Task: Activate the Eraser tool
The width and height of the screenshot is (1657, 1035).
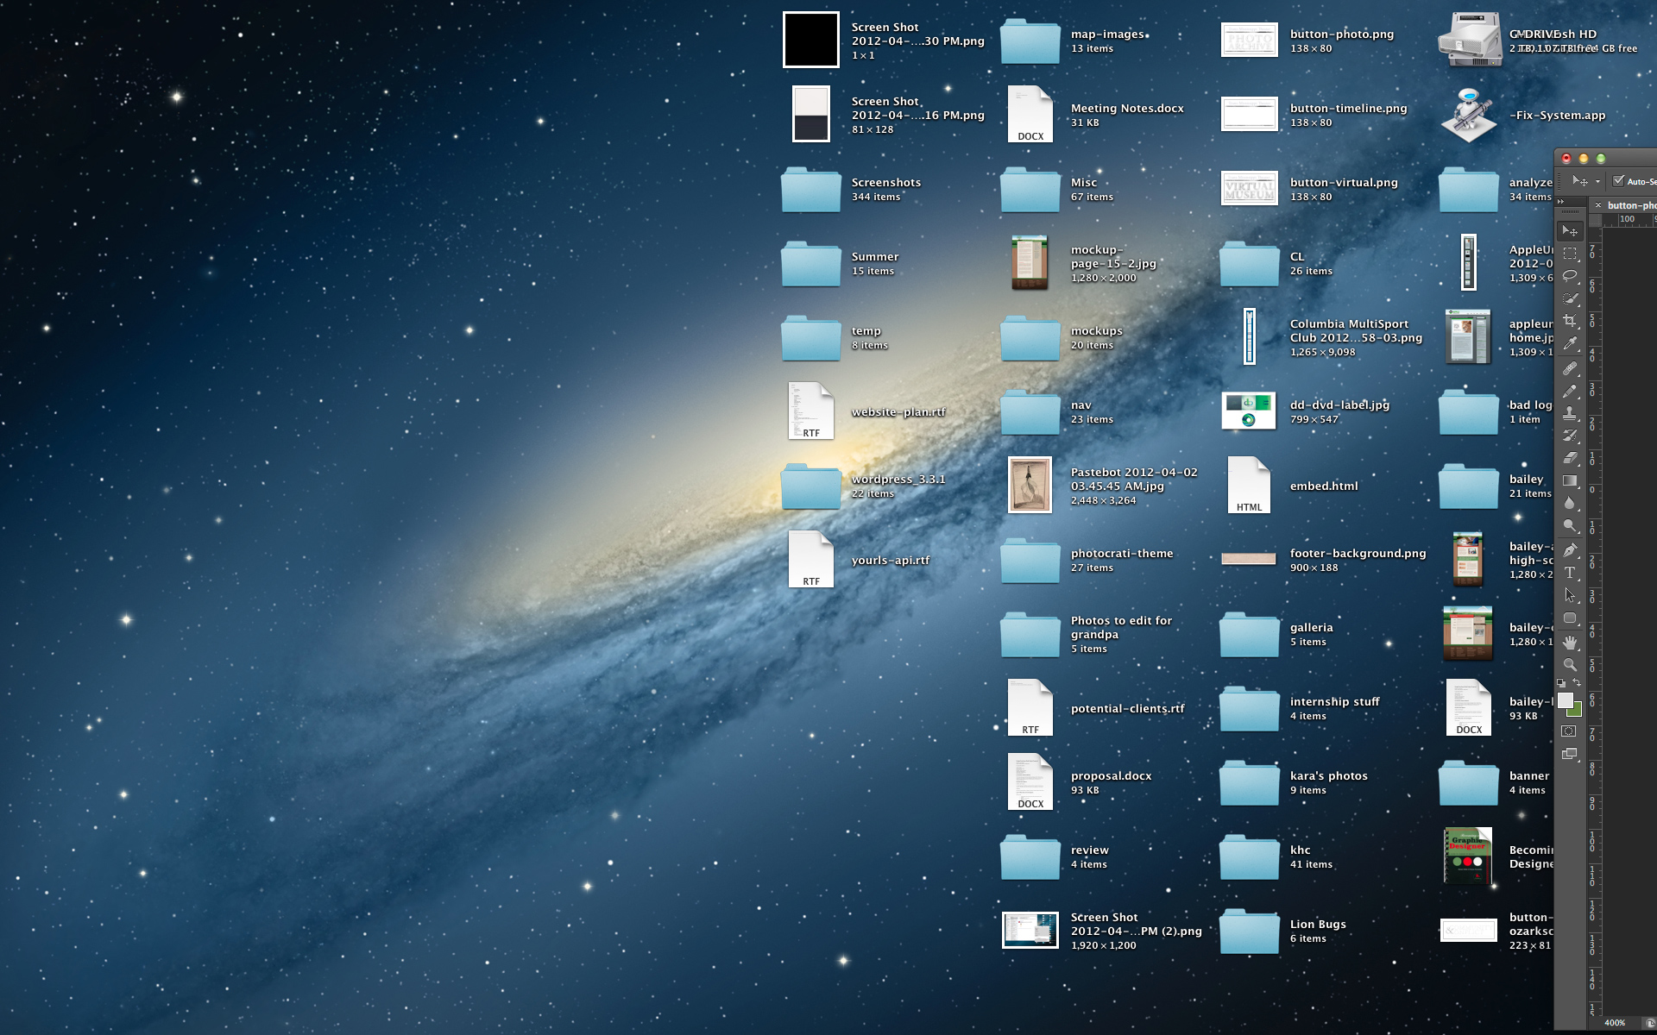Action: (x=1570, y=458)
